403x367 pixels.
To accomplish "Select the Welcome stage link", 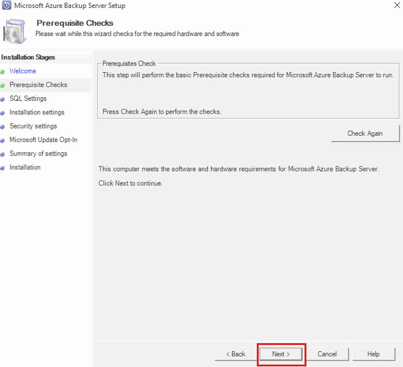I will coord(23,71).
